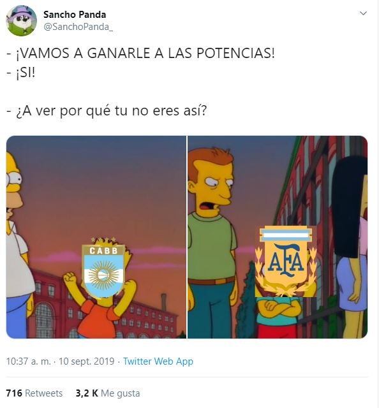Screen dimensions: 379x408
Task: Click the angry man in green shirt
Action: pos(211,242)
